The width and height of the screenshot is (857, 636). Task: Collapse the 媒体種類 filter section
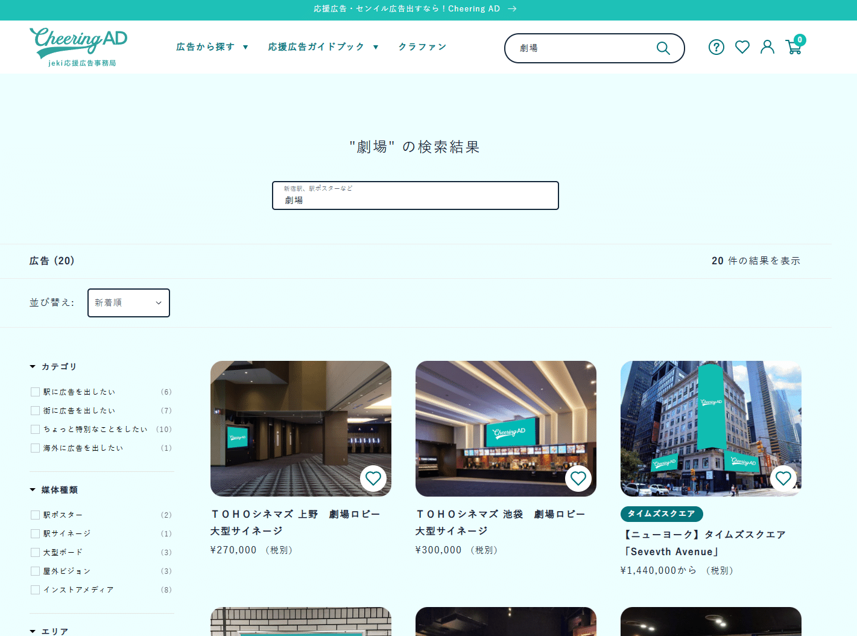pos(54,490)
